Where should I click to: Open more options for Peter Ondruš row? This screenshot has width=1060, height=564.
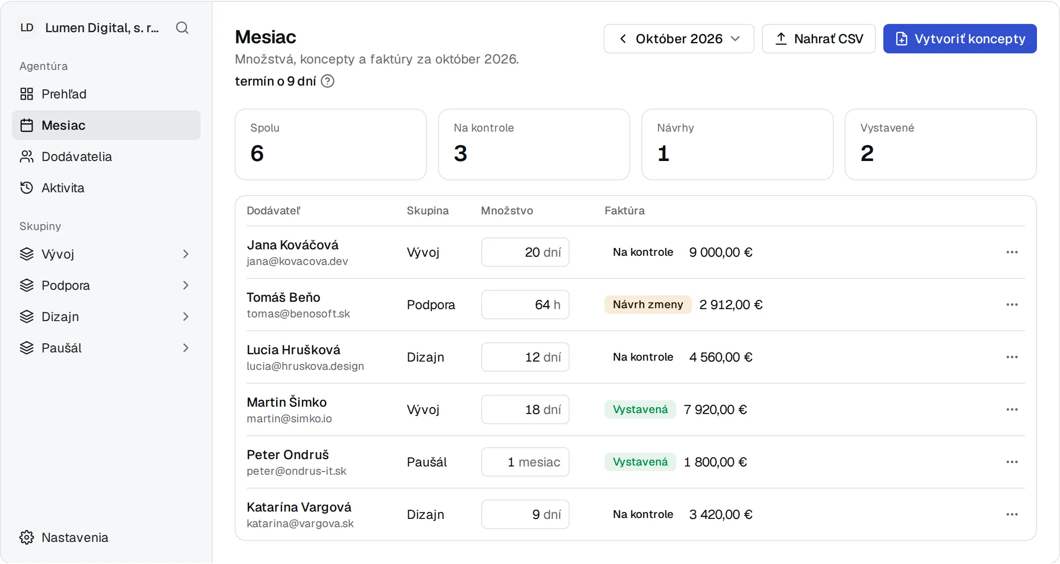[1012, 462]
